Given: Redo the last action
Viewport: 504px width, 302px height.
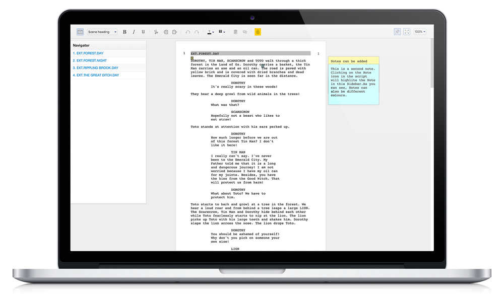Looking at the screenshot, I should tap(197, 32).
